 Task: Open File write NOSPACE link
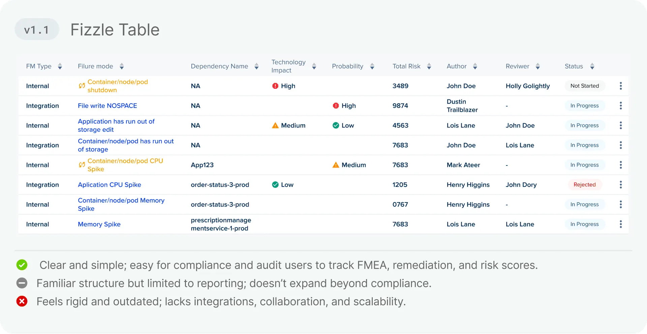107,106
